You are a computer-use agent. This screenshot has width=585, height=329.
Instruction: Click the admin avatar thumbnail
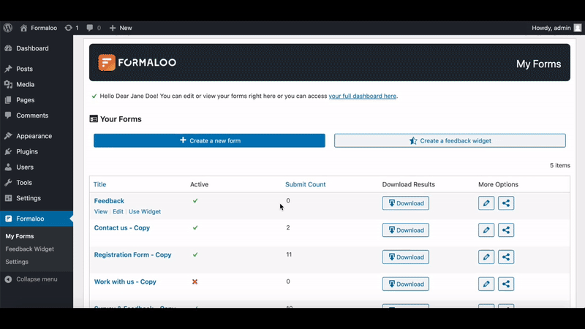coord(578,28)
